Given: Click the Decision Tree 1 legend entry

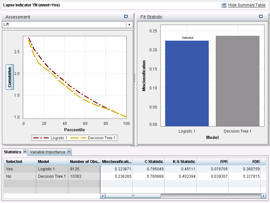Looking at the screenshot, I should (x=93, y=138).
